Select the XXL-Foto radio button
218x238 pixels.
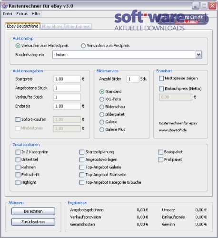102,99
